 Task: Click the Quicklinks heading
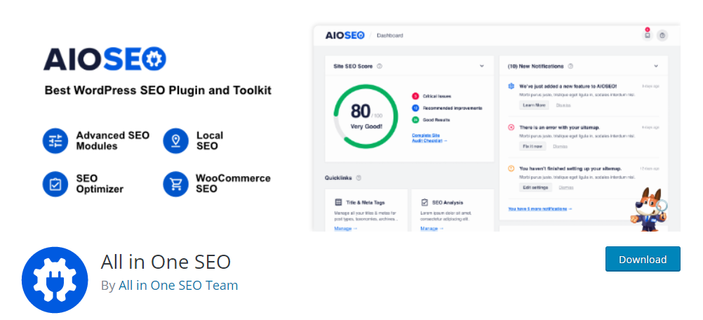pos(338,178)
